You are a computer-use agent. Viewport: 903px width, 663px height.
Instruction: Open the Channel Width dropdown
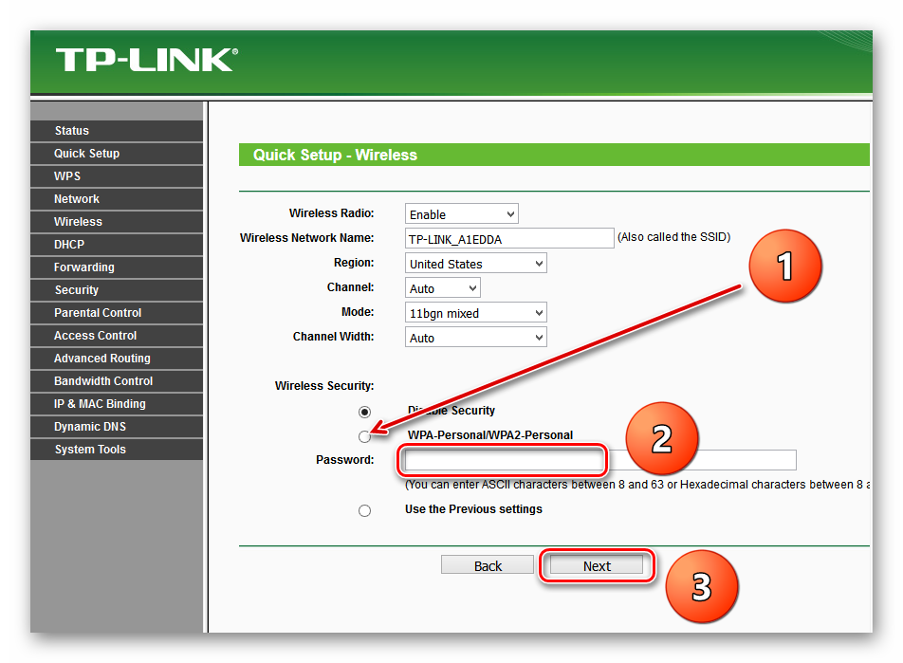click(475, 338)
